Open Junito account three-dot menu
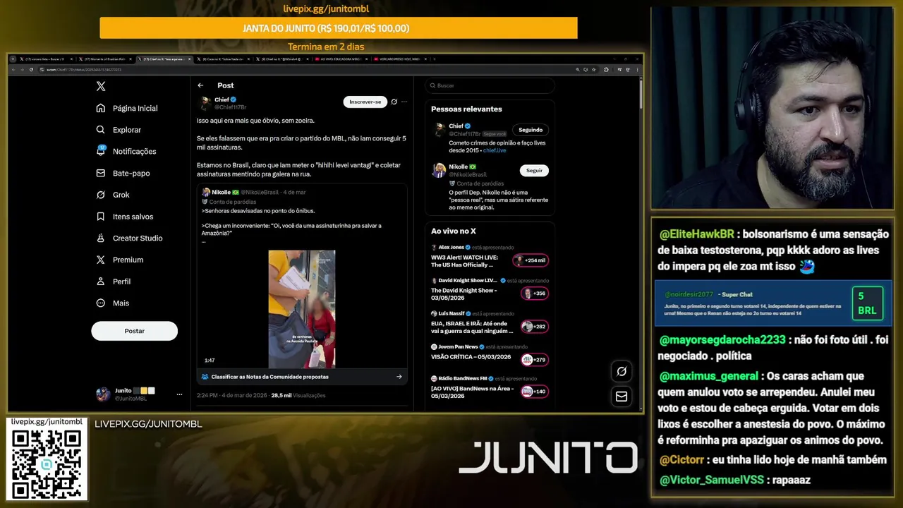The width and height of the screenshot is (903, 508). pyautogui.click(x=180, y=394)
